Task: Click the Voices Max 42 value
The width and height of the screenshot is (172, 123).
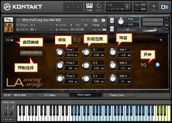Action: click(86, 25)
